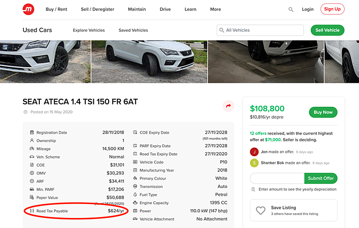Click the icon beside Vehicle Code
The height and width of the screenshot is (228, 359).
135,162
